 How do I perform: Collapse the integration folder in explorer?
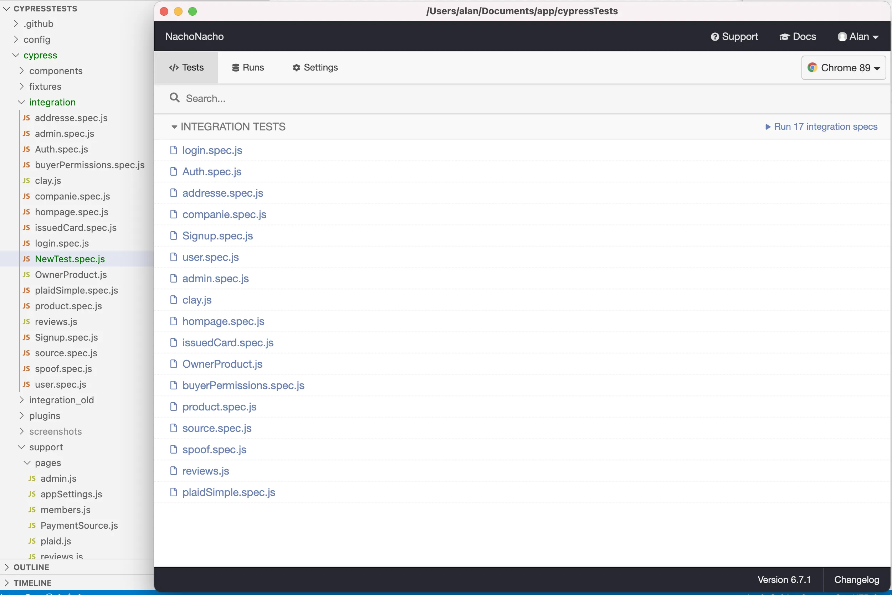pos(21,102)
